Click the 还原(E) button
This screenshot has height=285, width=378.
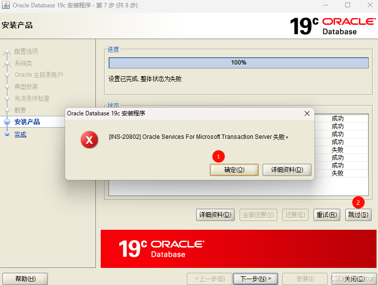point(295,215)
